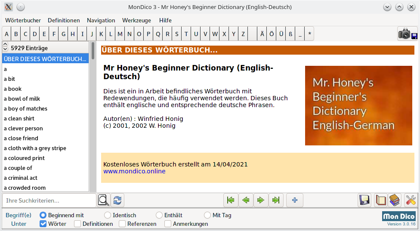
Task: Open the www.mondico.online link
Action: point(134,171)
